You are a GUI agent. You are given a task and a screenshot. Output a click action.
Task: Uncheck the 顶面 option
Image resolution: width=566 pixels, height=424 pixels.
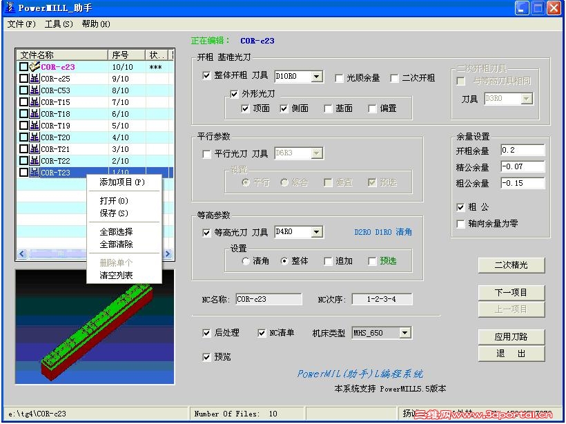[245, 108]
